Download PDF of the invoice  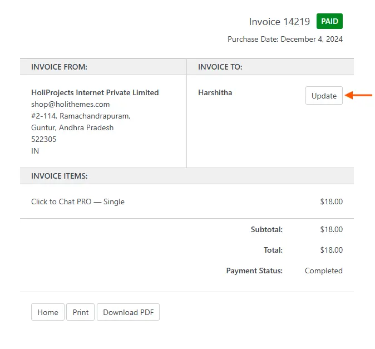point(128,312)
